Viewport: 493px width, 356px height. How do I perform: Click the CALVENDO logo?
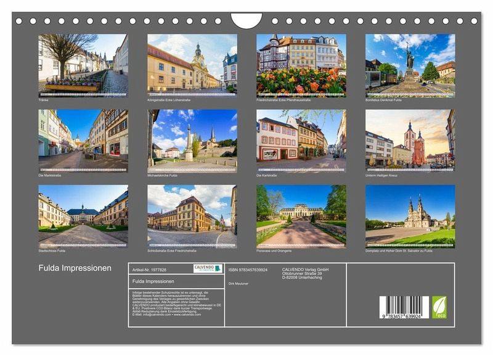[x=208, y=268]
